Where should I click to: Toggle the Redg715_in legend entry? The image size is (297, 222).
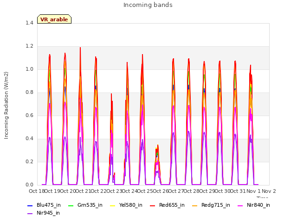pos(211,205)
